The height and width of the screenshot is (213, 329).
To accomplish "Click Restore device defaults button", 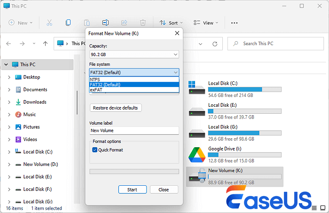I will (x=115, y=108).
